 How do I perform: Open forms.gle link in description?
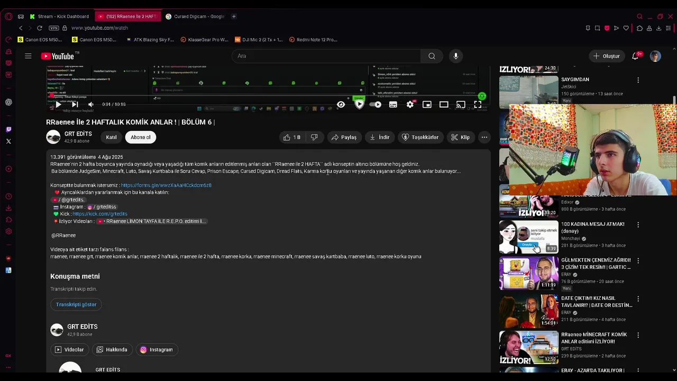tap(166, 185)
